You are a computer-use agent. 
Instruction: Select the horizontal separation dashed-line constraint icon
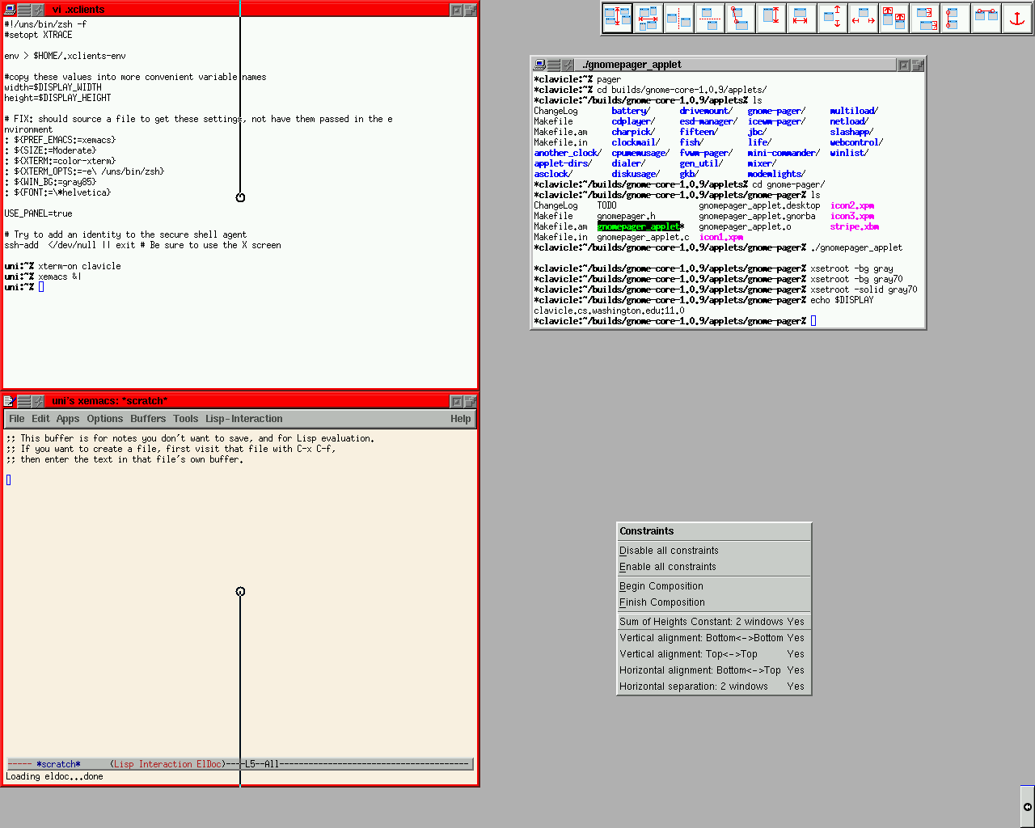pos(709,18)
